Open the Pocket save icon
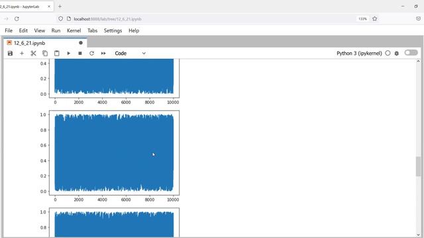 (418, 19)
